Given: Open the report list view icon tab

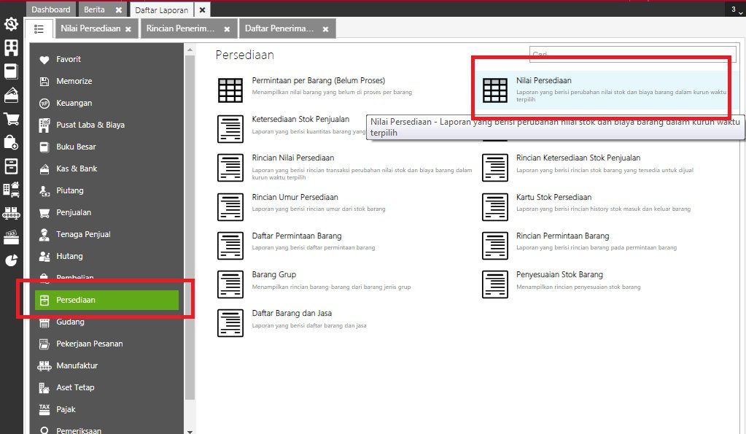Looking at the screenshot, I should (39, 29).
